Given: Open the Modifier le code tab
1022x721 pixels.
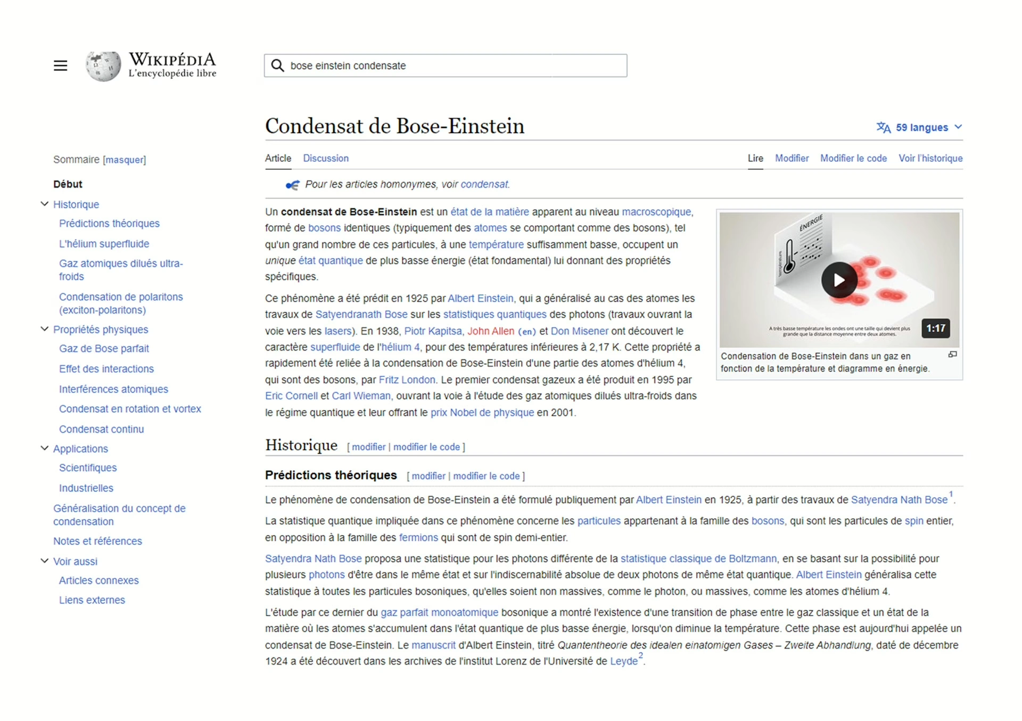Looking at the screenshot, I should click(853, 158).
